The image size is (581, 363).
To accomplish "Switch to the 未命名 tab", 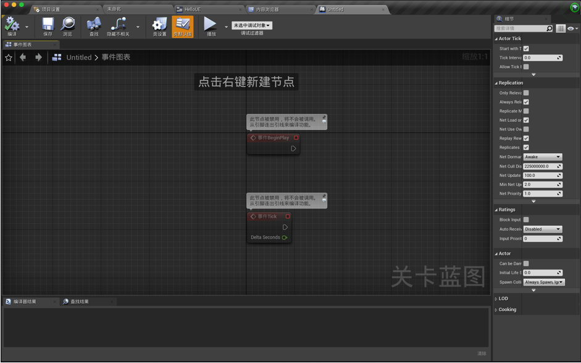I will pos(114,9).
